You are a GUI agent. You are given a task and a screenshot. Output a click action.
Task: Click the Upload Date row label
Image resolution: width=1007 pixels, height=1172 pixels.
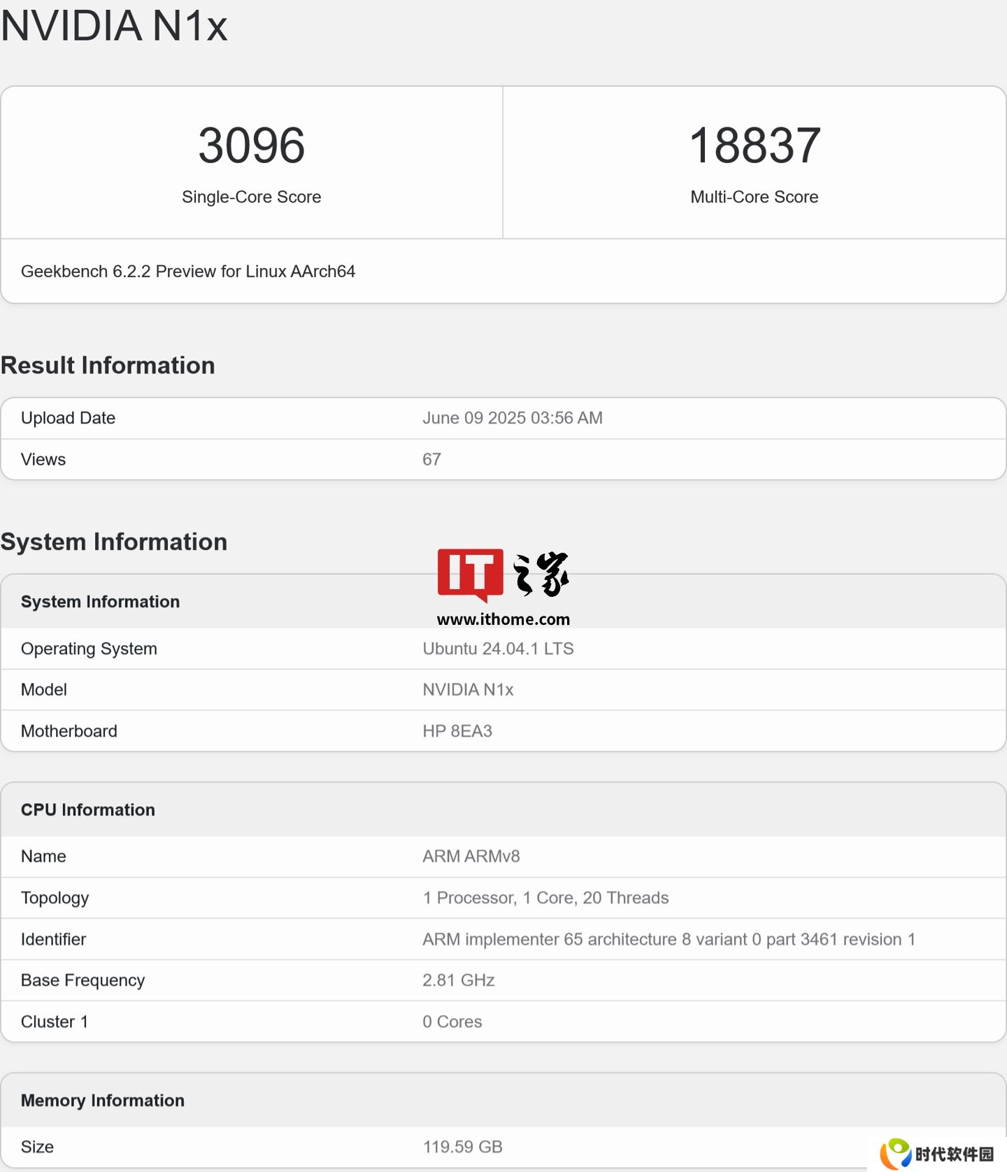point(68,418)
